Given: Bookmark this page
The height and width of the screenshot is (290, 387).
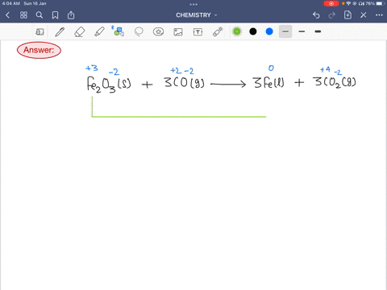Looking at the screenshot, I should 55,15.
